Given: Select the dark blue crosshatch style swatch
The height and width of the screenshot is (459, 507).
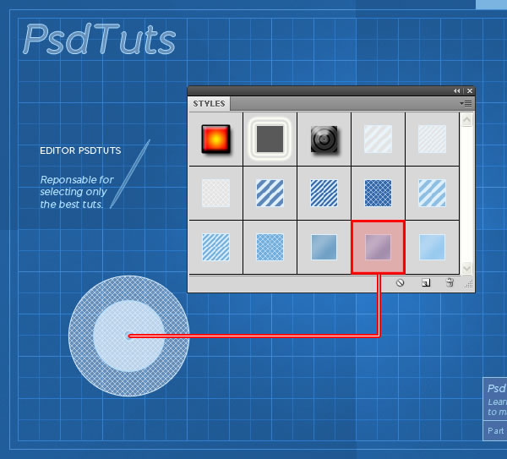Looking at the screenshot, I should click(x=378, y=193).
